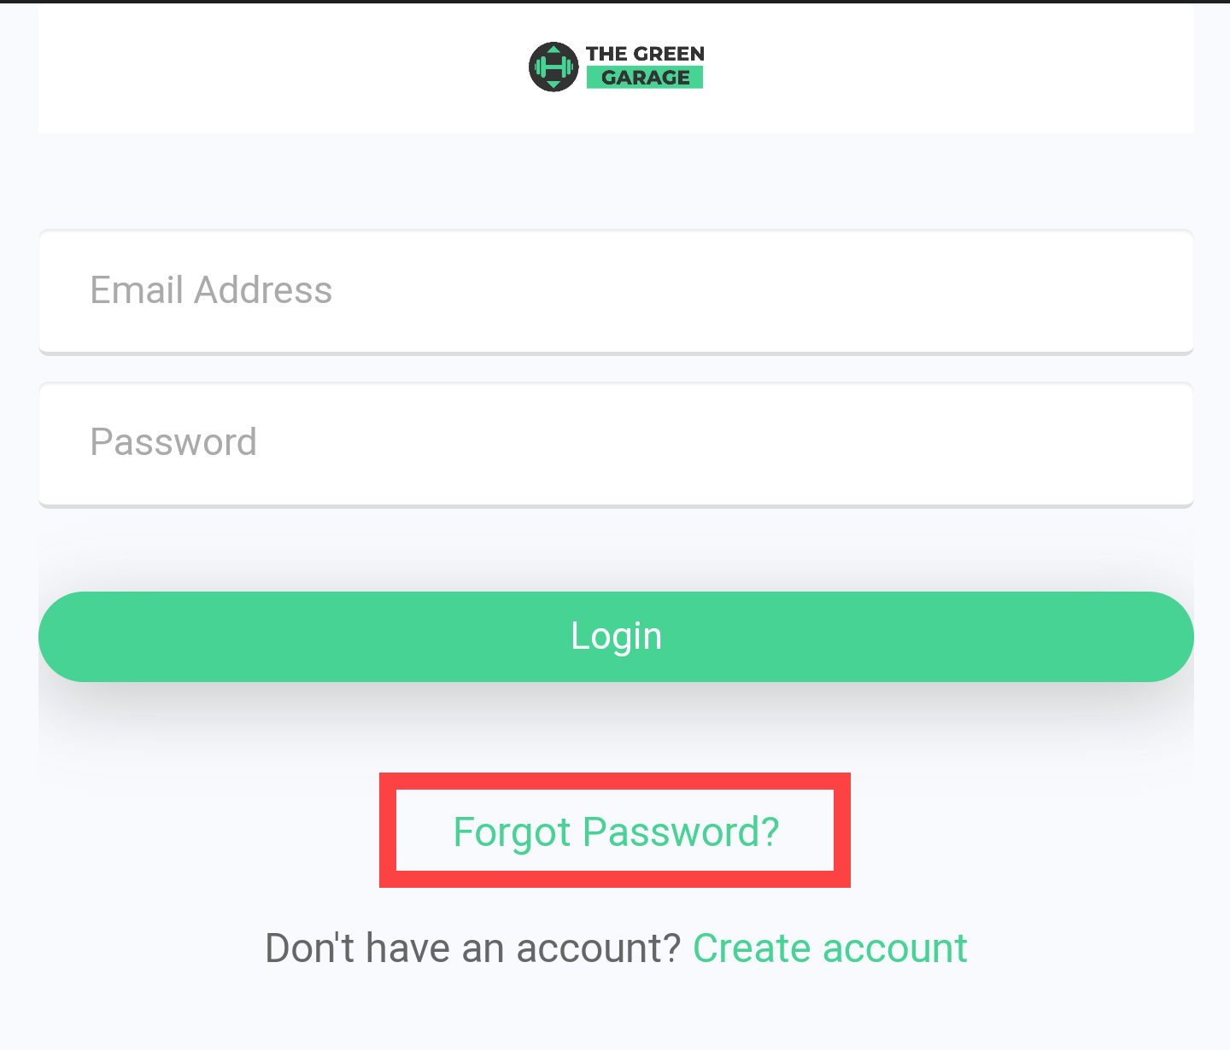Focus the Email Address input field

616,291
